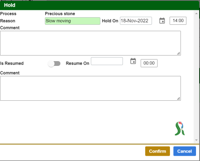Screen dimensions: 200x161
Task: Dismiss the dialog with the Cancel button
Action: (185, 151)
